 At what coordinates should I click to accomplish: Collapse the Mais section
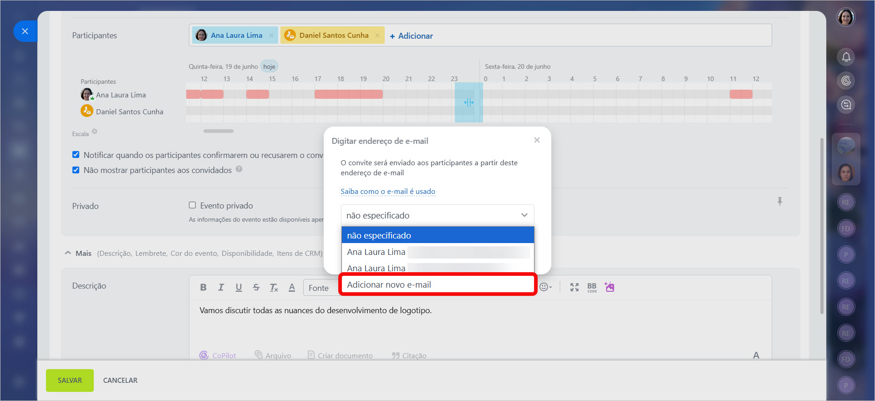pyautogui.click(x=78, y=253)
